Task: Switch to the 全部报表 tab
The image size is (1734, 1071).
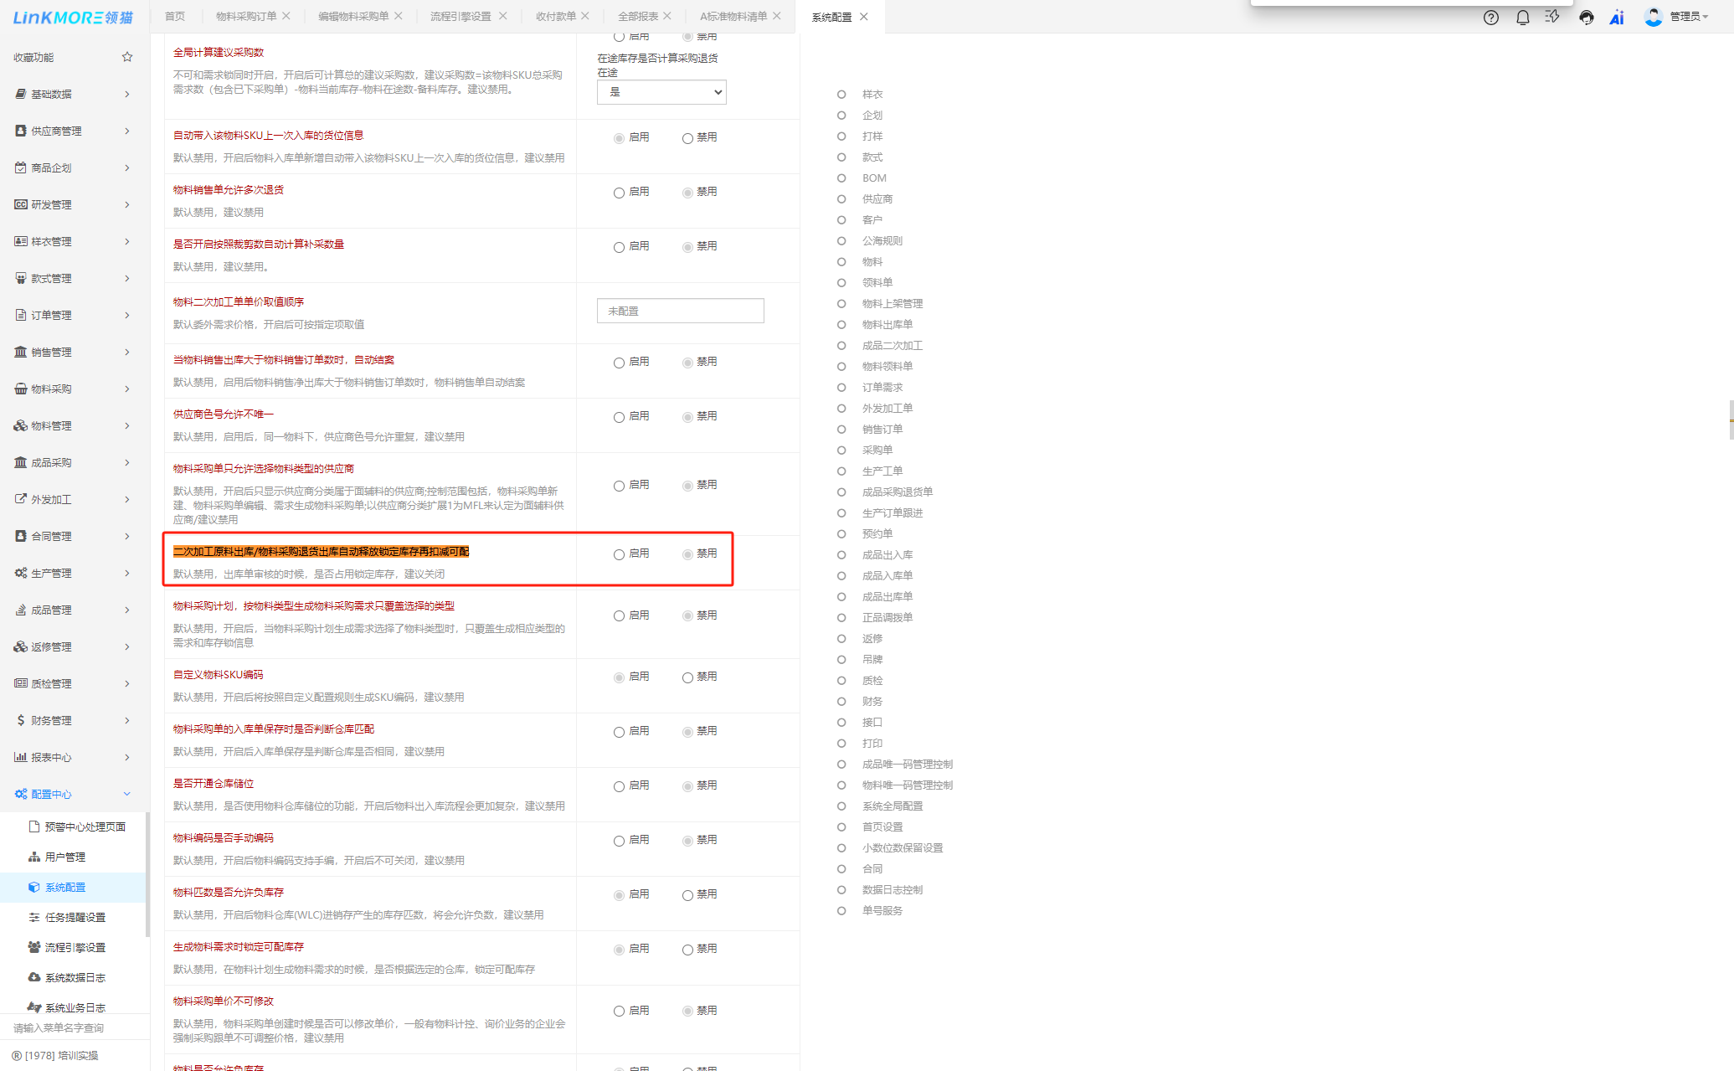Action: click(637, 16)
